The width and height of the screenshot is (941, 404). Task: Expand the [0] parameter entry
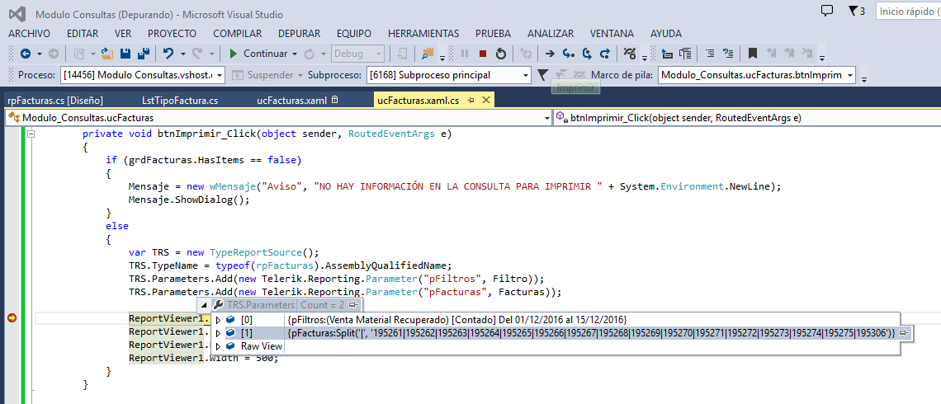(219, 319)
